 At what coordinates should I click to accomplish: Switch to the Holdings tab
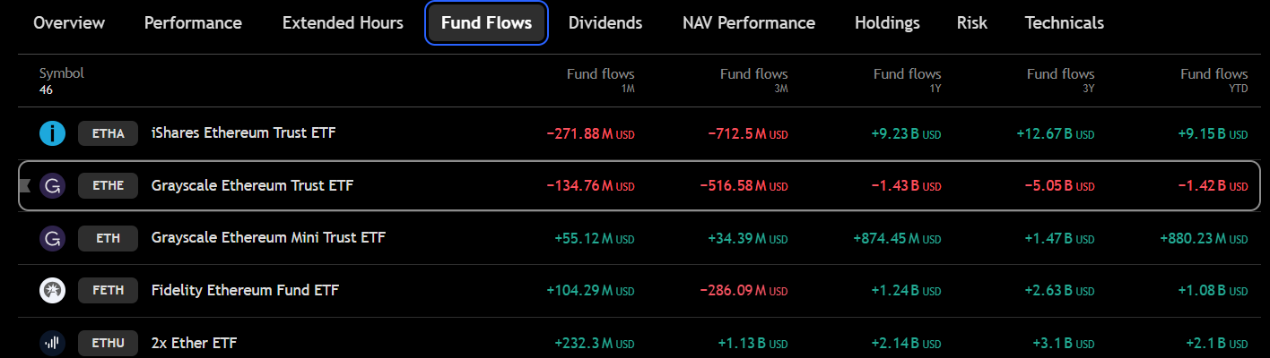pyautogui.click(x=887, y=23)
